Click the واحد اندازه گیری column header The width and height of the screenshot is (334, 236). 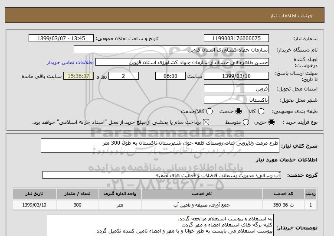click(120, 194)
